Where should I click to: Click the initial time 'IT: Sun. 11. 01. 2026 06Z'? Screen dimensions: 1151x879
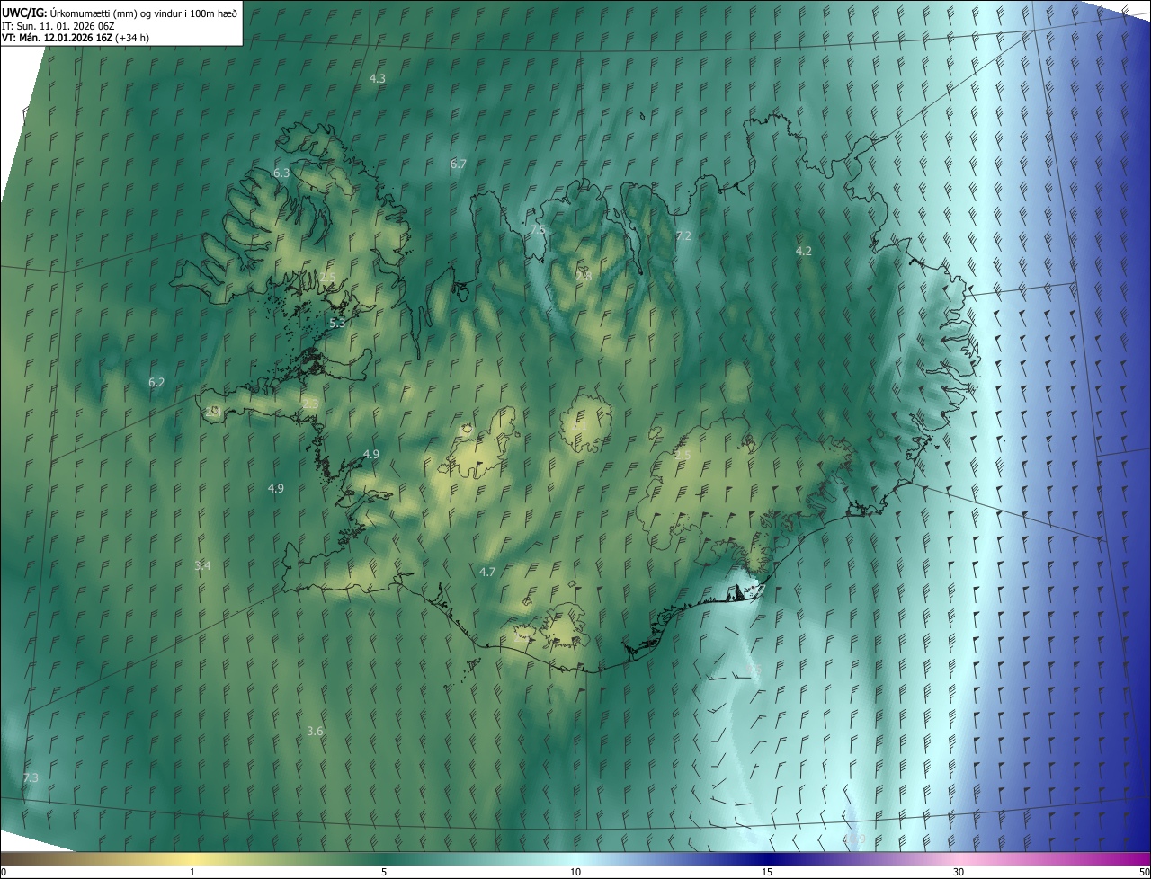(x=58, y=25)
